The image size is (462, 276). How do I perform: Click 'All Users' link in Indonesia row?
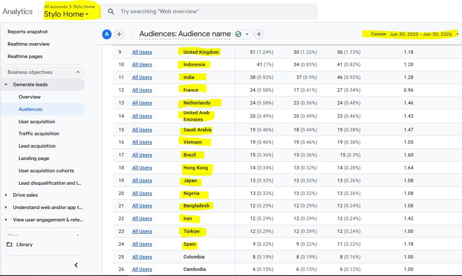coord(142,64)
